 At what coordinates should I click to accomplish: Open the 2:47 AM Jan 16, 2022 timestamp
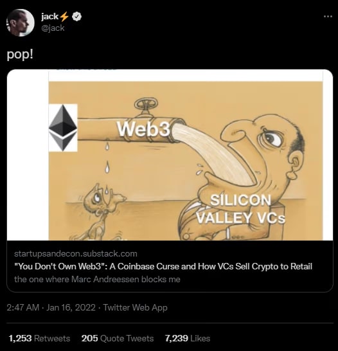tap(51, 307)
